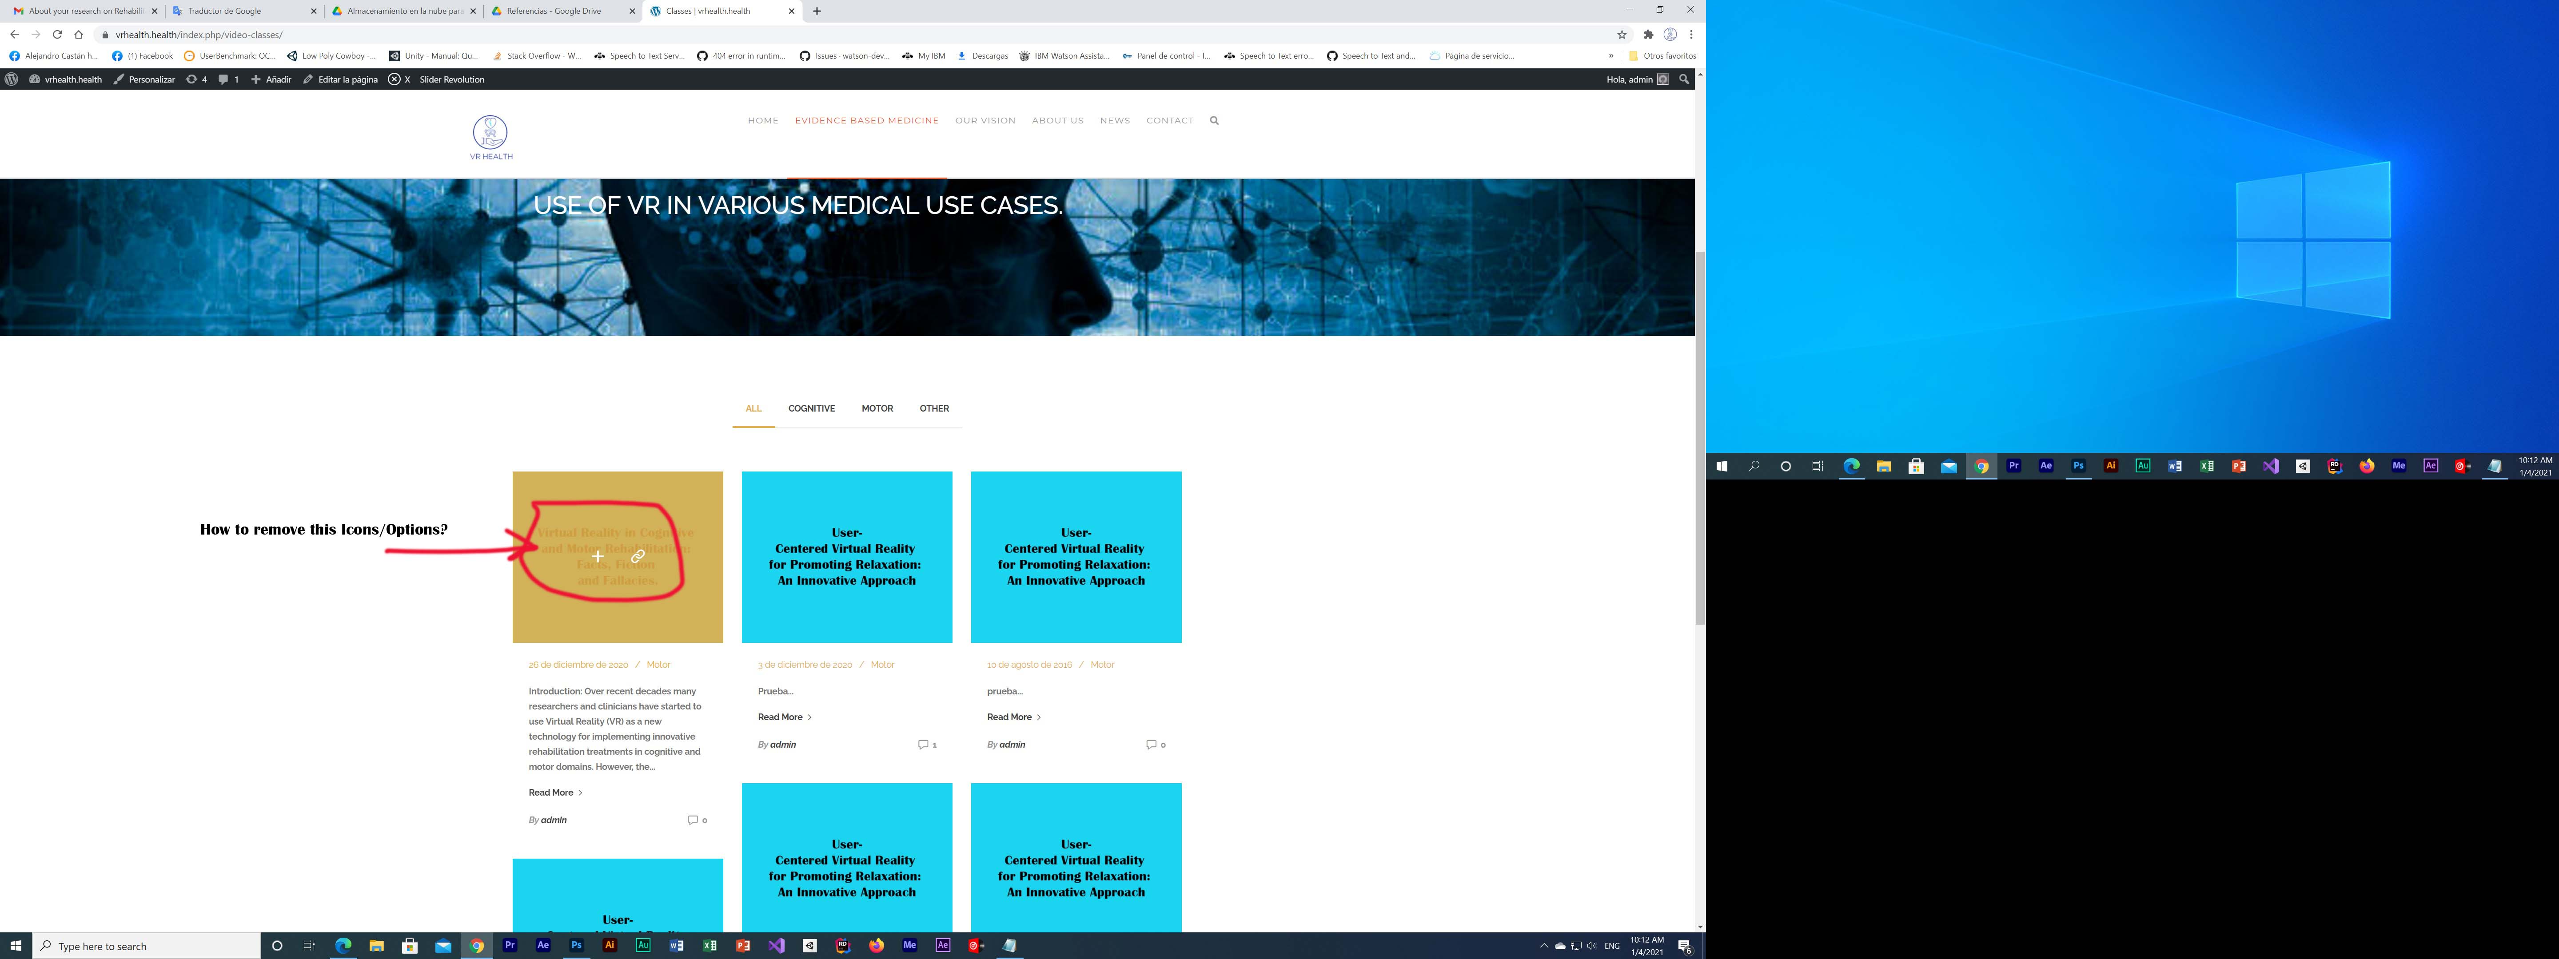Screen dimensions: 2559x959
Task: Open Slider Revolution from admin bar
Action: click(451, 79)
